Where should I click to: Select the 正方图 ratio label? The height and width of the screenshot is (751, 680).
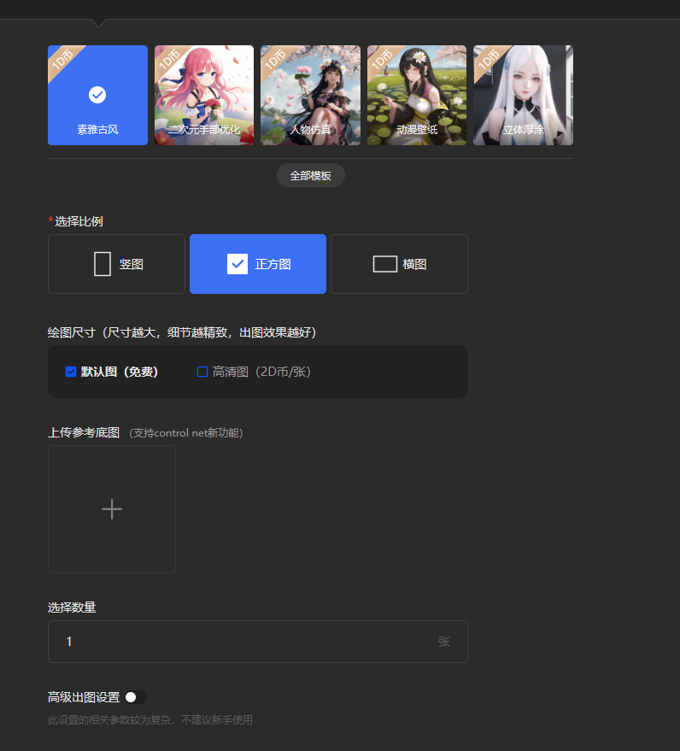273,265
